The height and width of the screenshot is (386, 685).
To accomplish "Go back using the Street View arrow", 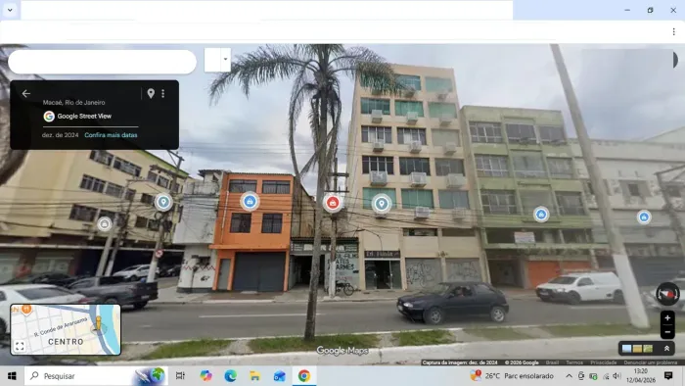I will tap(26, 93).
